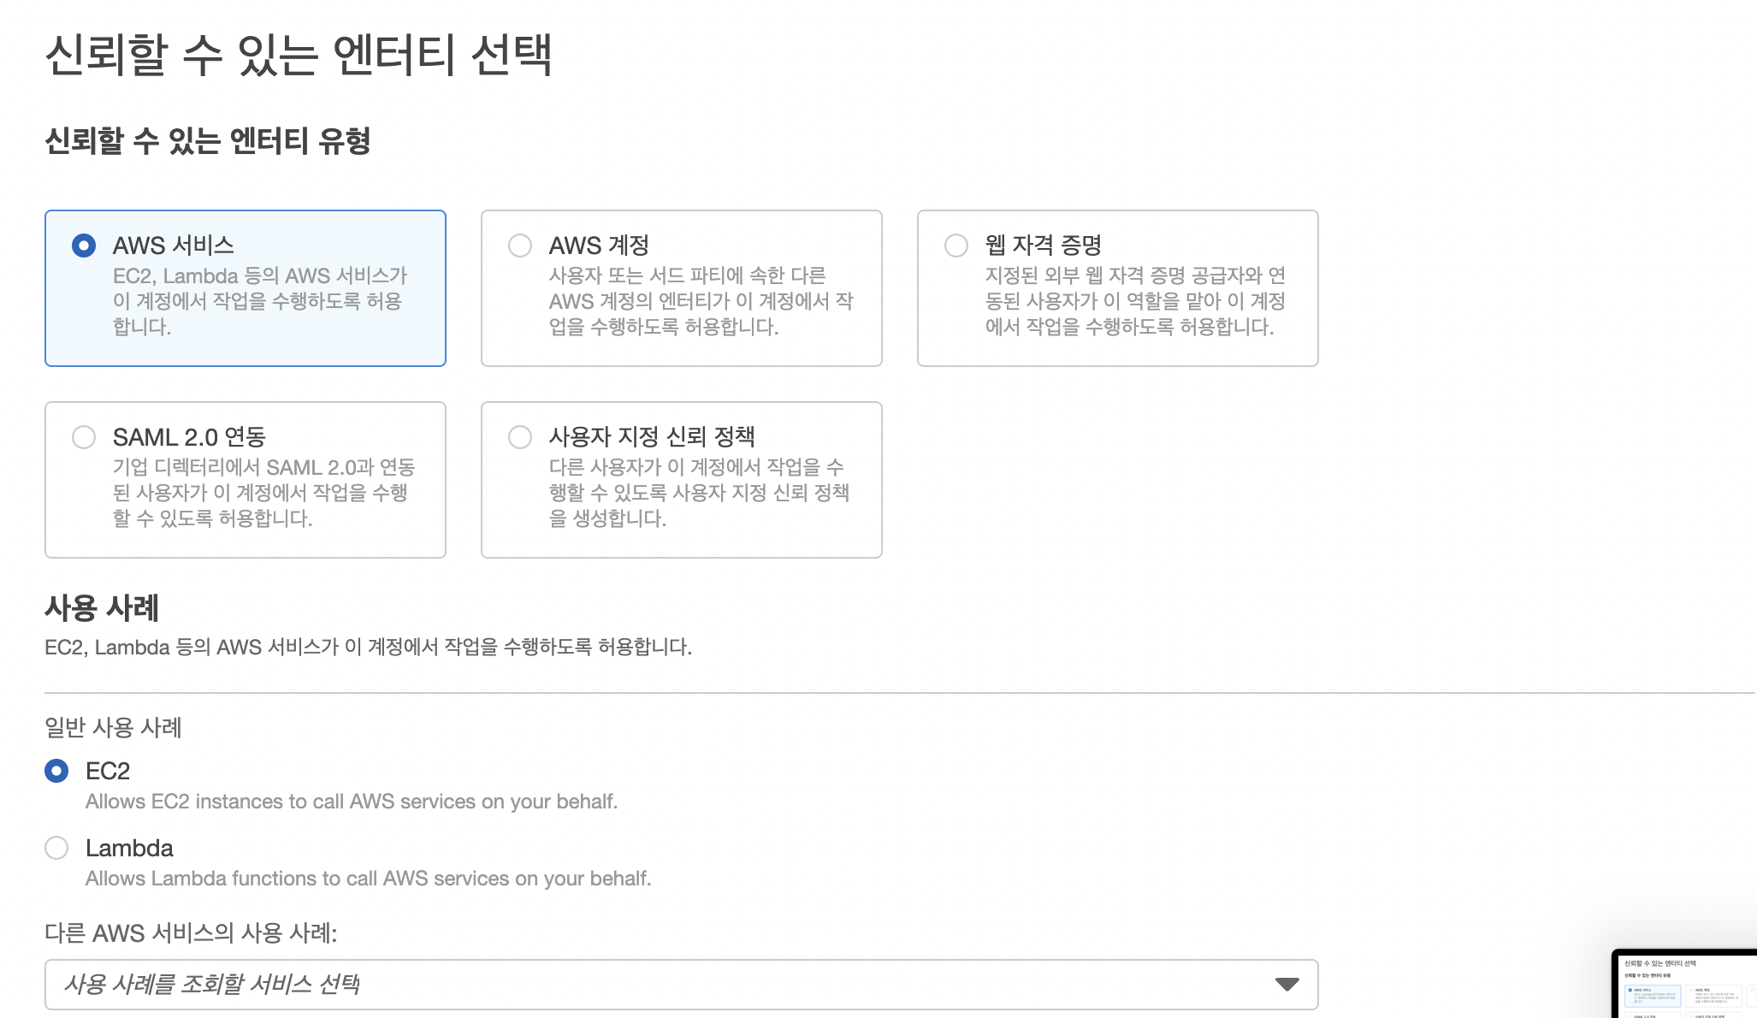
Task: Select the SAML 2.0 연동 radio button
Action: pyautogui.click(x=84, y=437)
